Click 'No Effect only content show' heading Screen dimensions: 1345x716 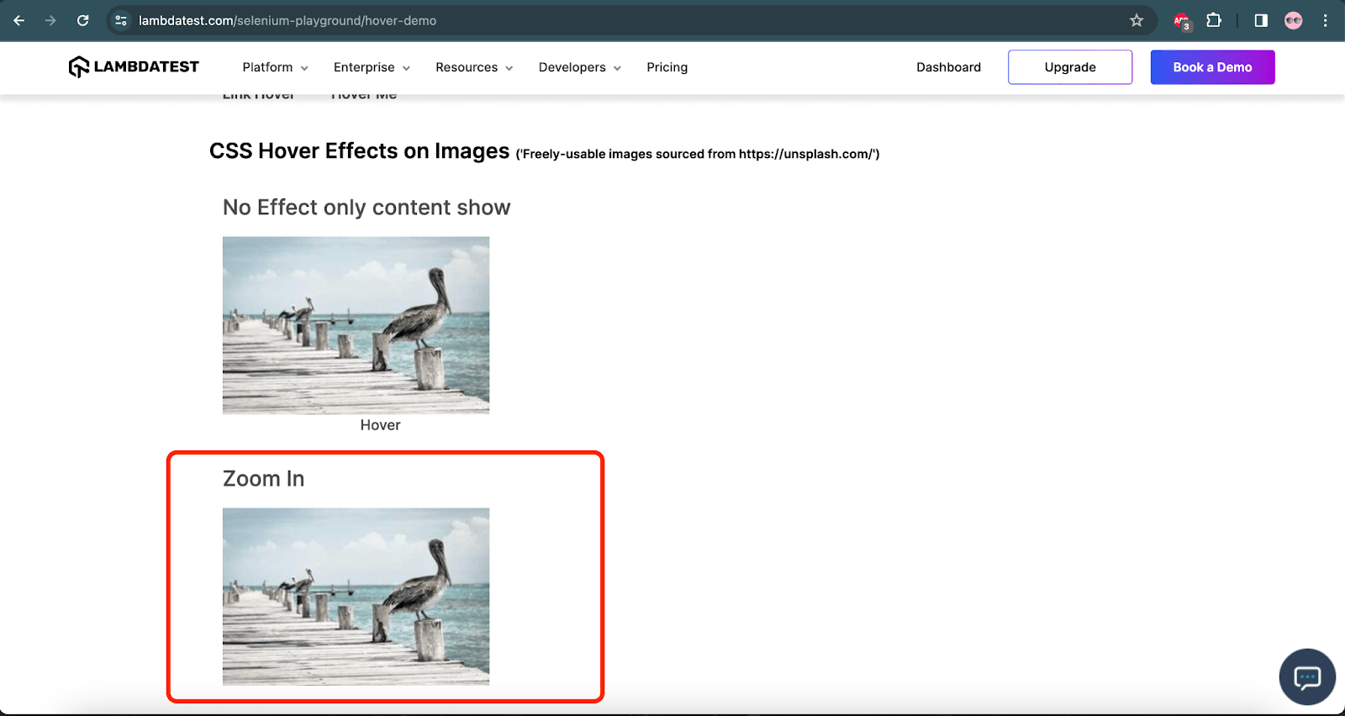point(367,208)
